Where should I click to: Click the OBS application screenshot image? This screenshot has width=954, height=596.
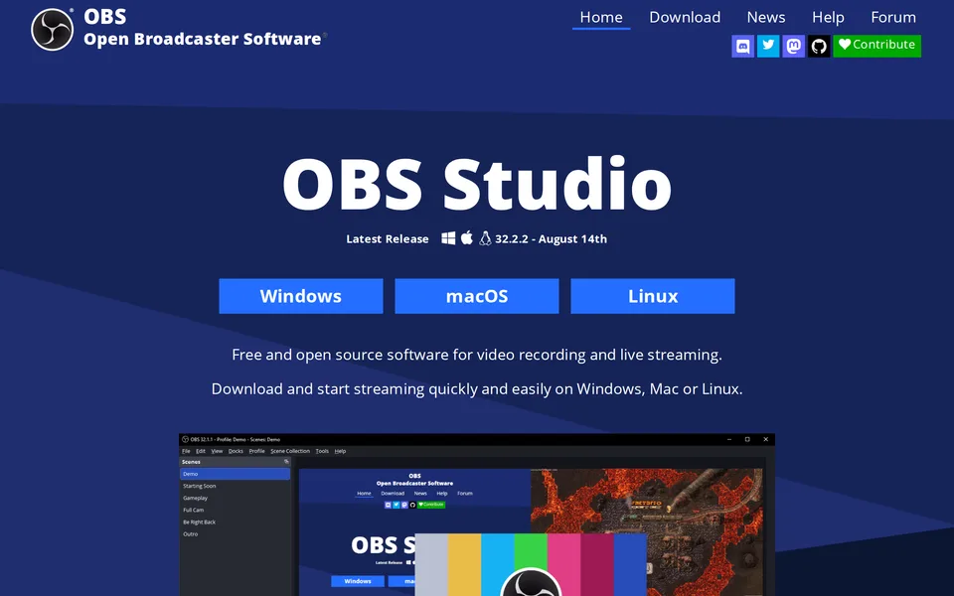click(x=477, y=515)
